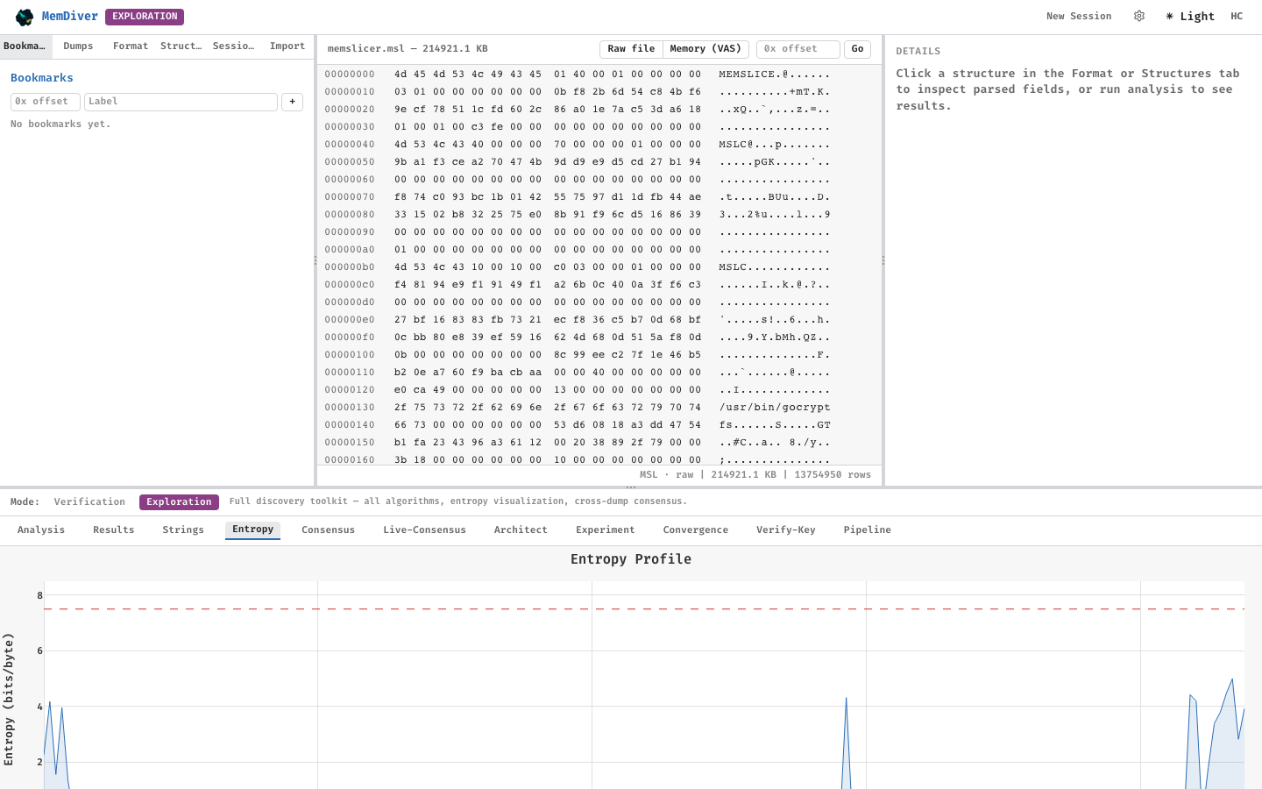Focus the hex viewer offset input
The image size is (1262, 789).
pos(798,49)
